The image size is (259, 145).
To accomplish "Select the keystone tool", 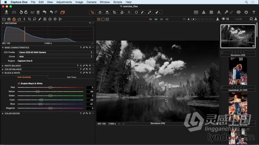I will [x=129, y=12].
